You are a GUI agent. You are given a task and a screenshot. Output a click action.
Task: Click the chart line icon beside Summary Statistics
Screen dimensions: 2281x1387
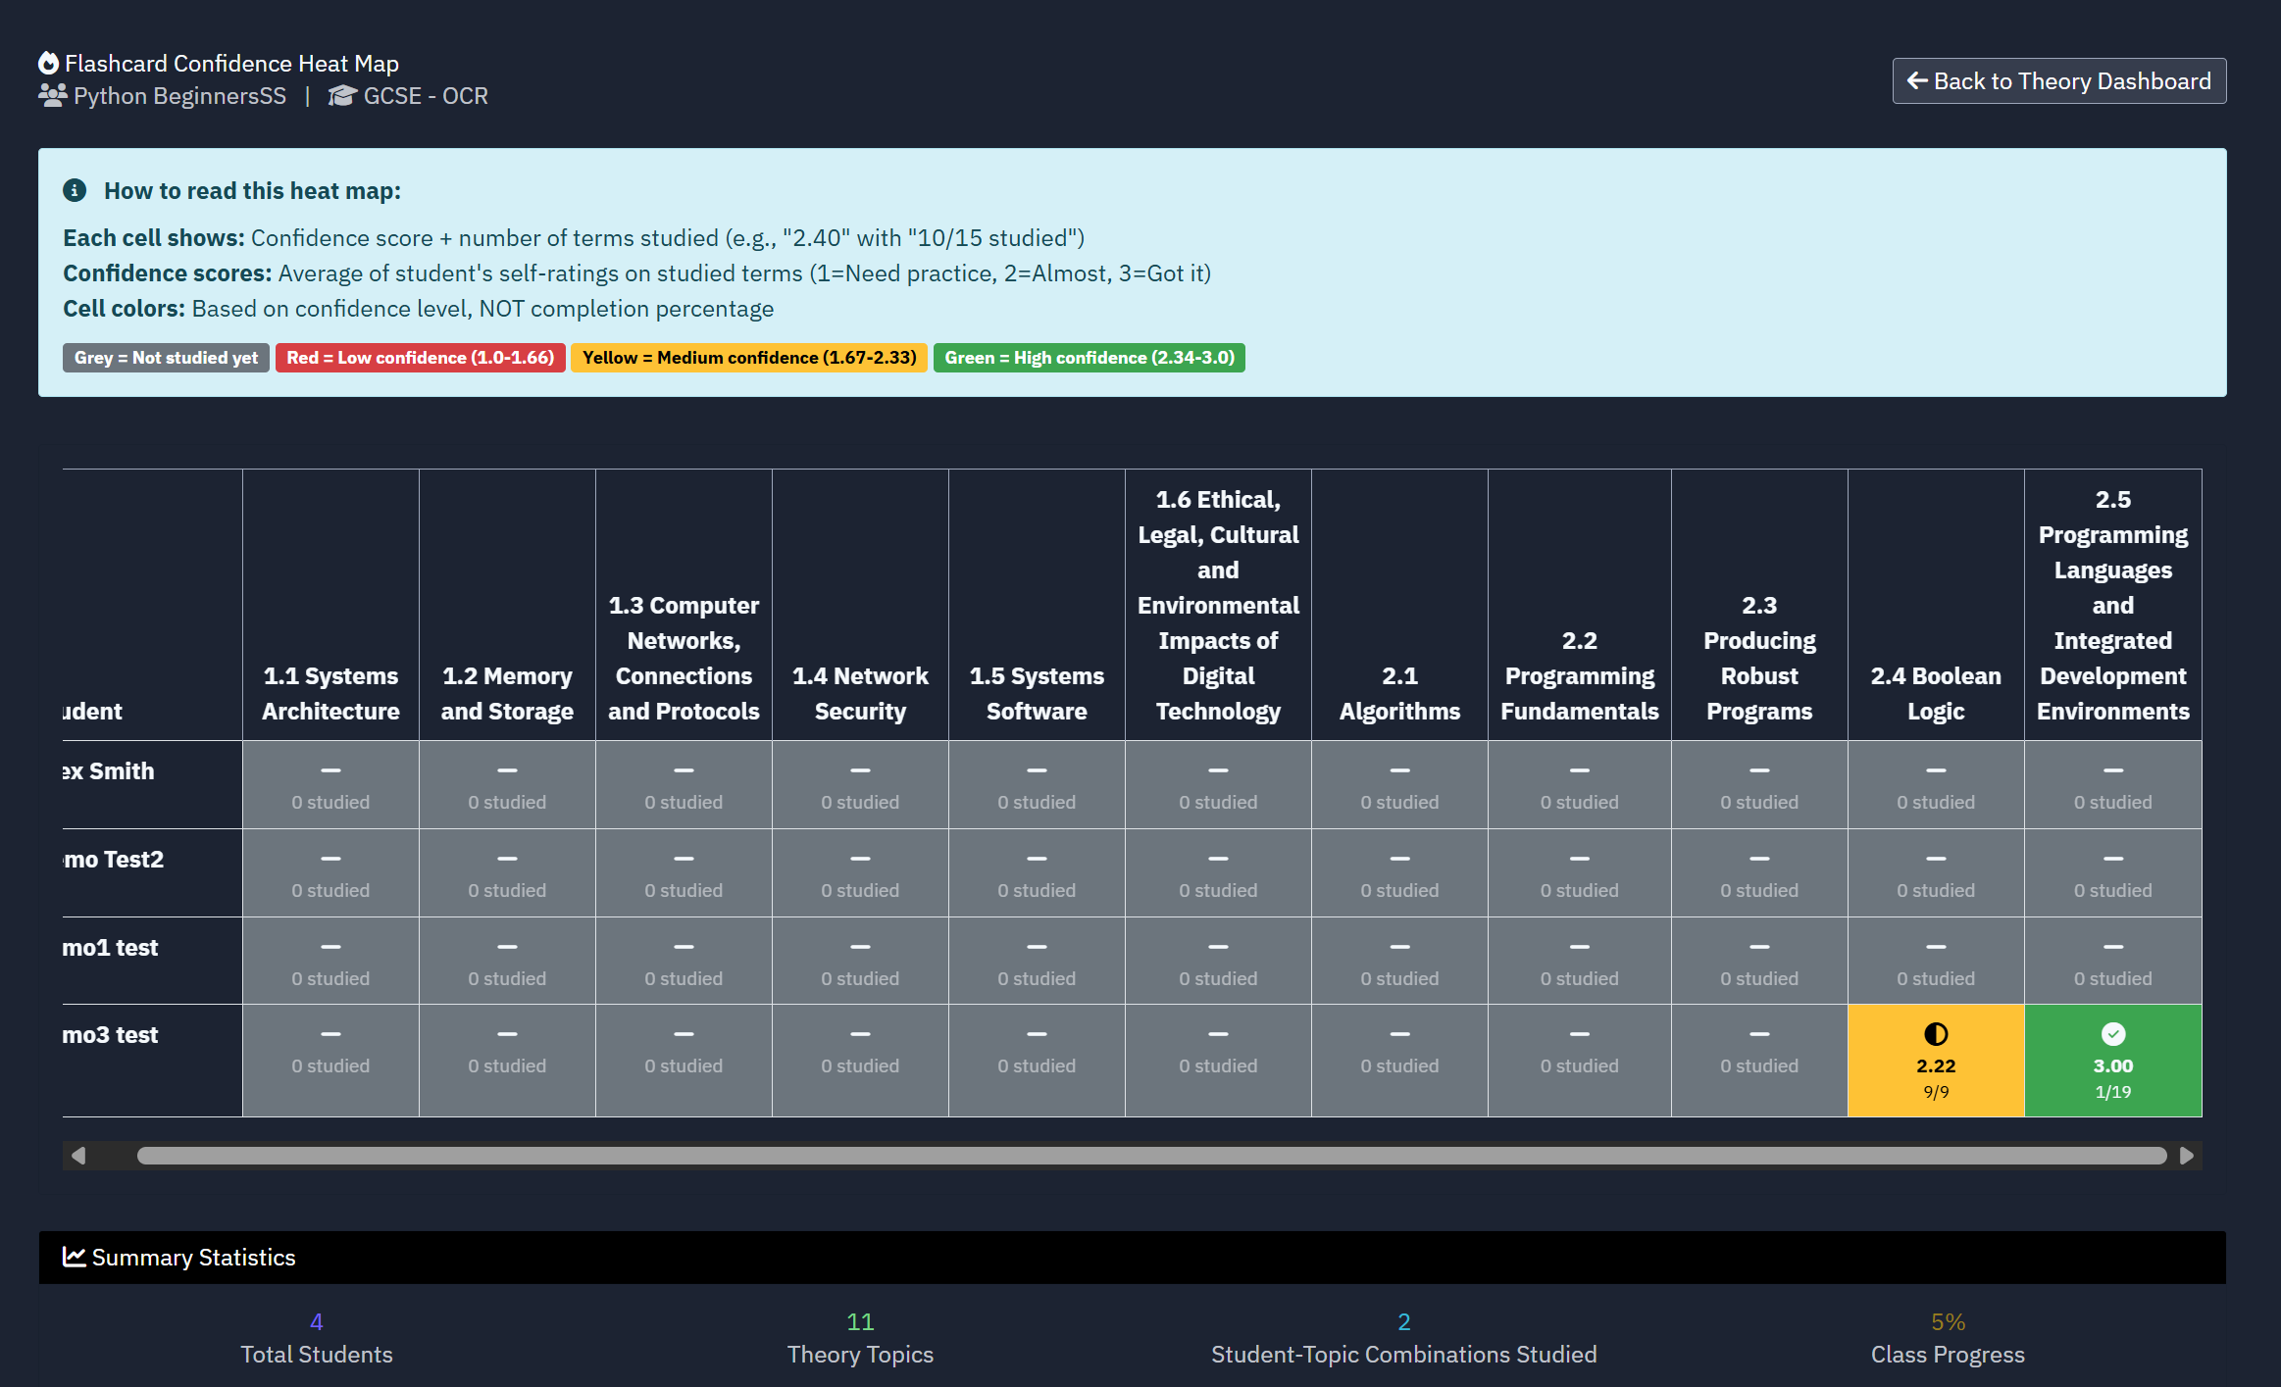tap(74, 1257)
